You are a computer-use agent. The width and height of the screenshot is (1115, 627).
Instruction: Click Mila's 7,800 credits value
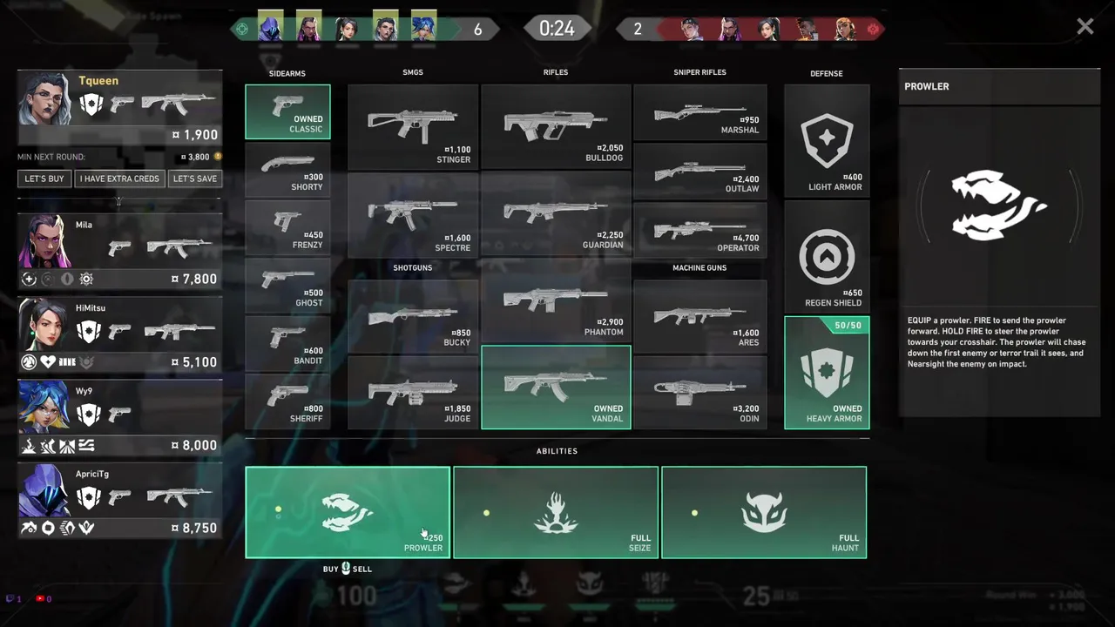(194, 279)
